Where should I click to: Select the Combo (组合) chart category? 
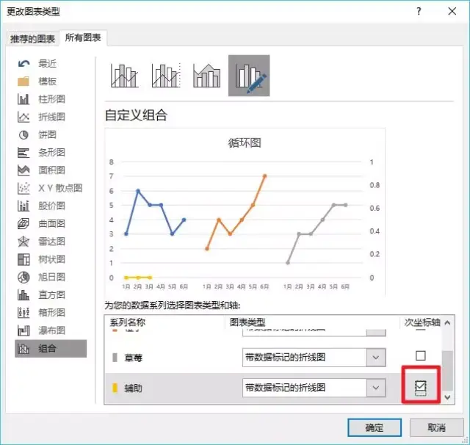(51, 349)
